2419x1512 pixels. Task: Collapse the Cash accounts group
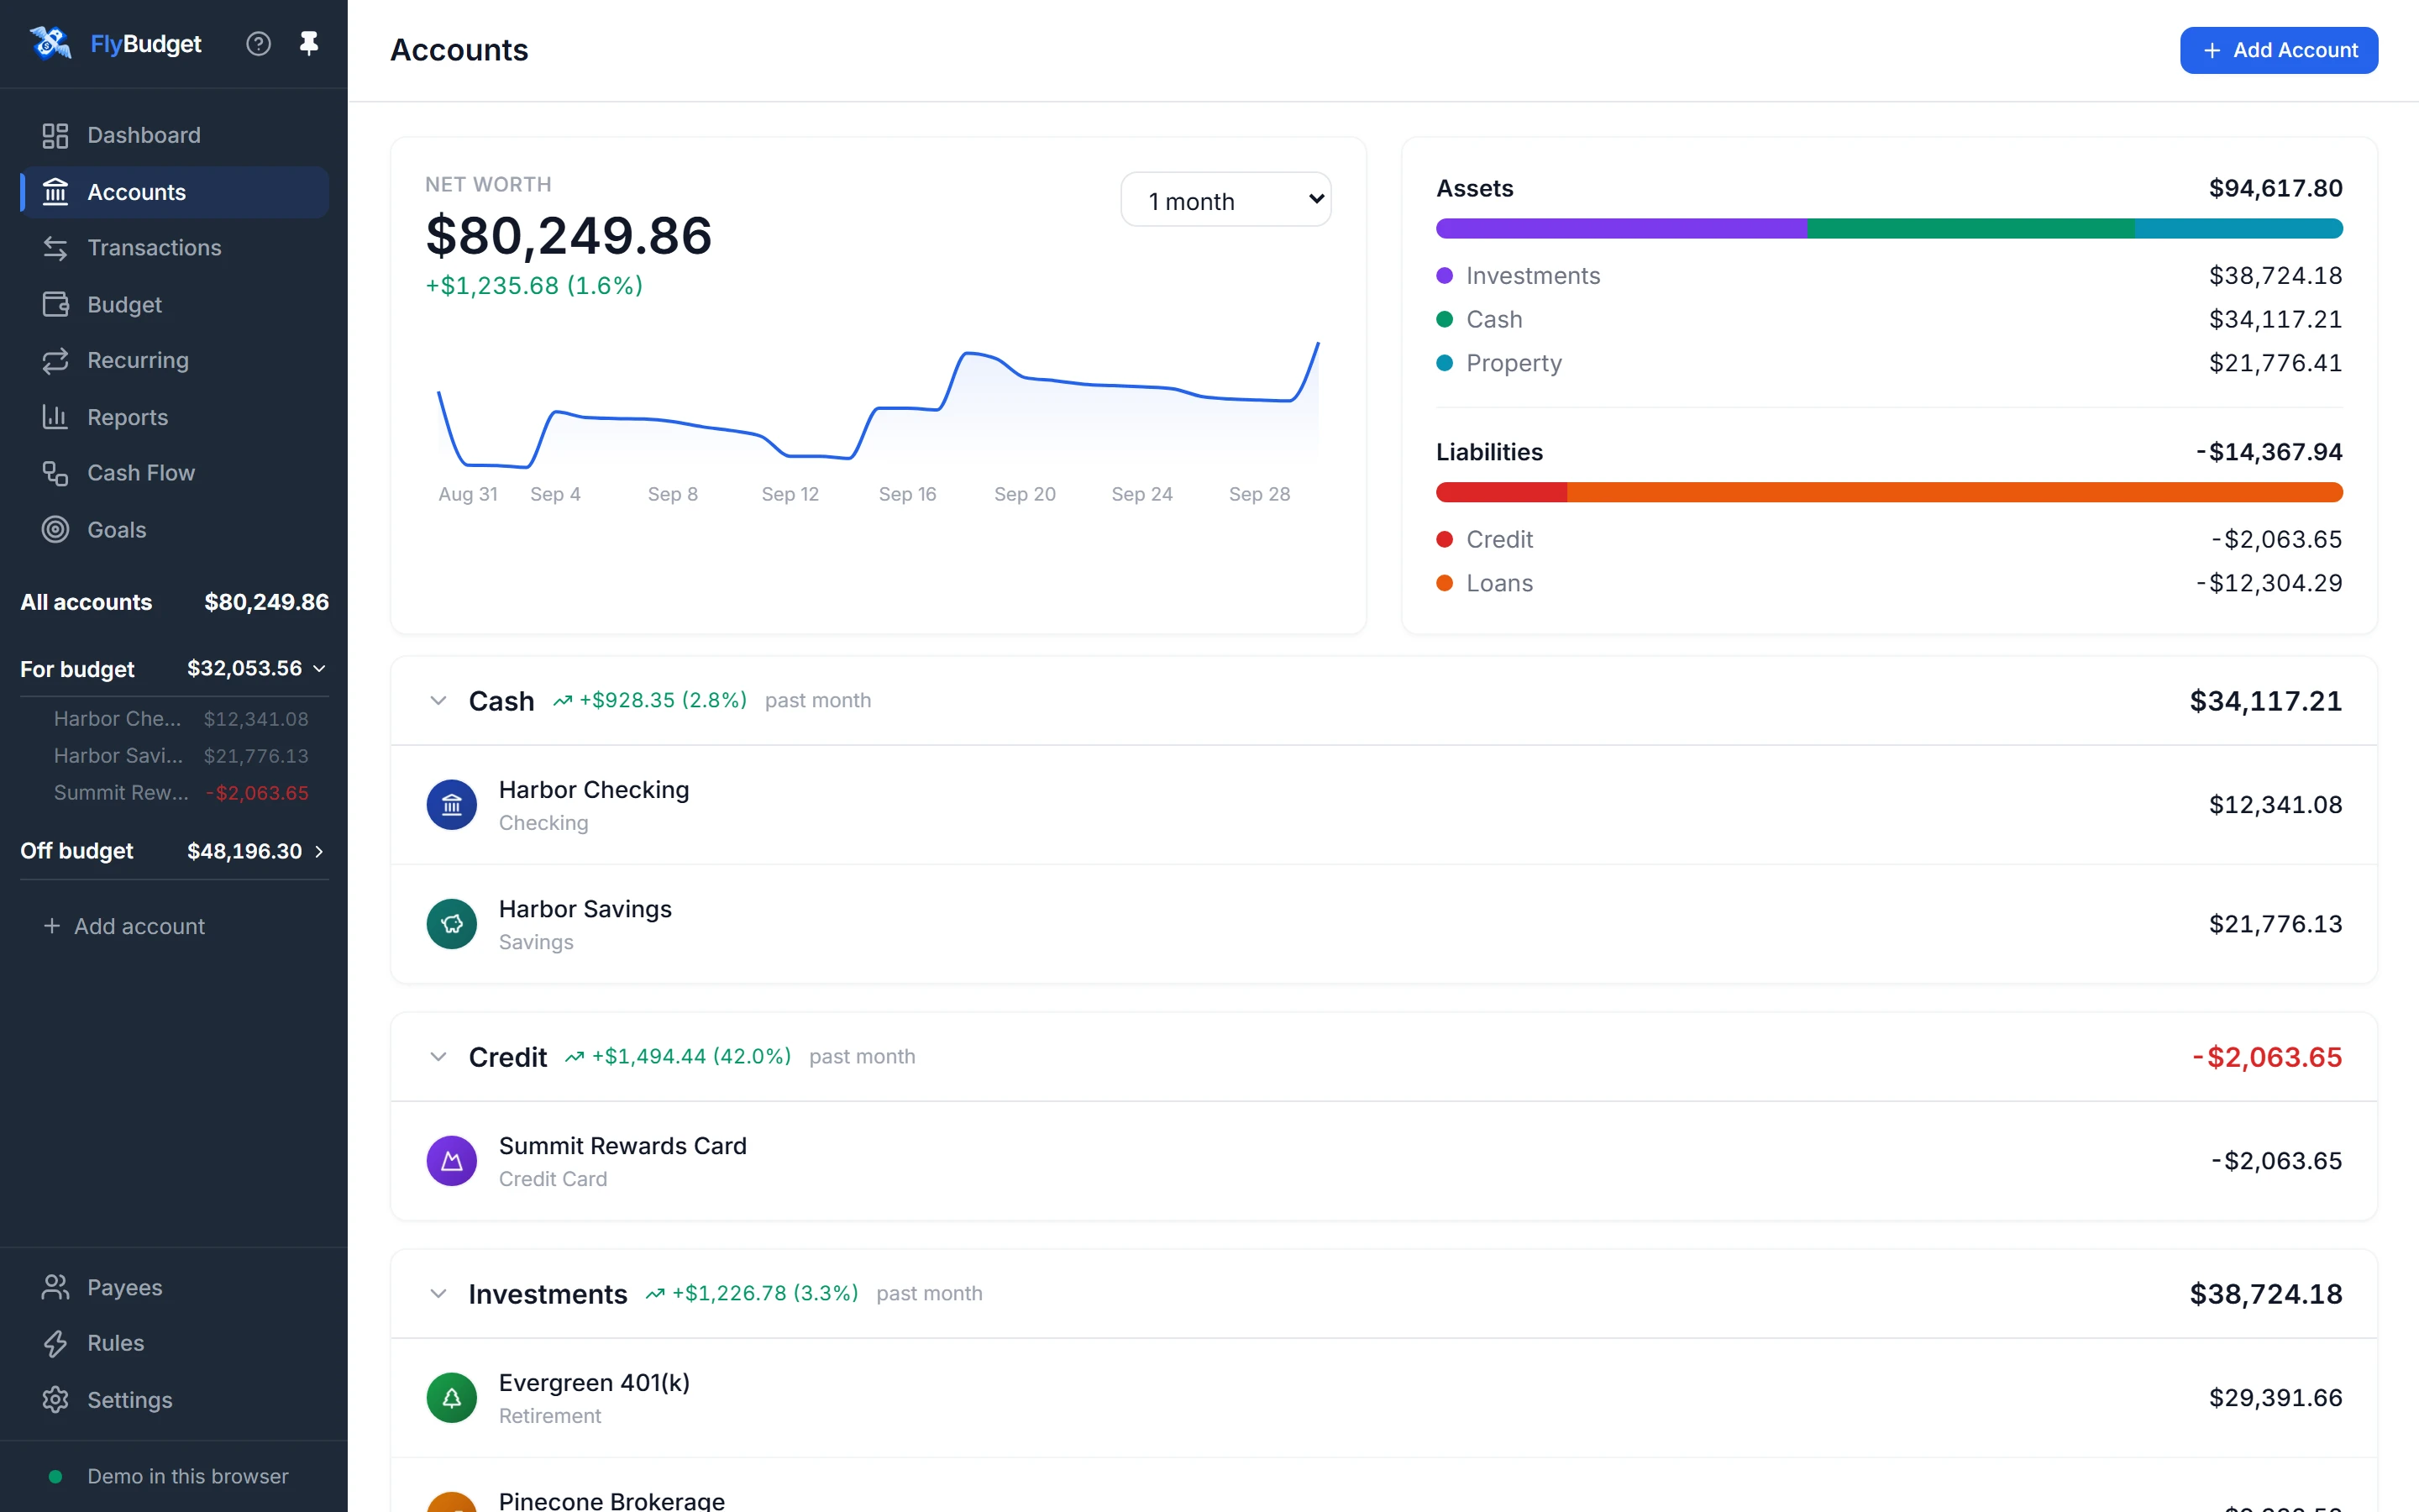click(438, 701)
